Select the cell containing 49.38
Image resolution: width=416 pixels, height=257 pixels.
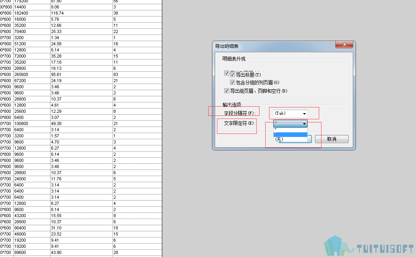tap(82, 124)
